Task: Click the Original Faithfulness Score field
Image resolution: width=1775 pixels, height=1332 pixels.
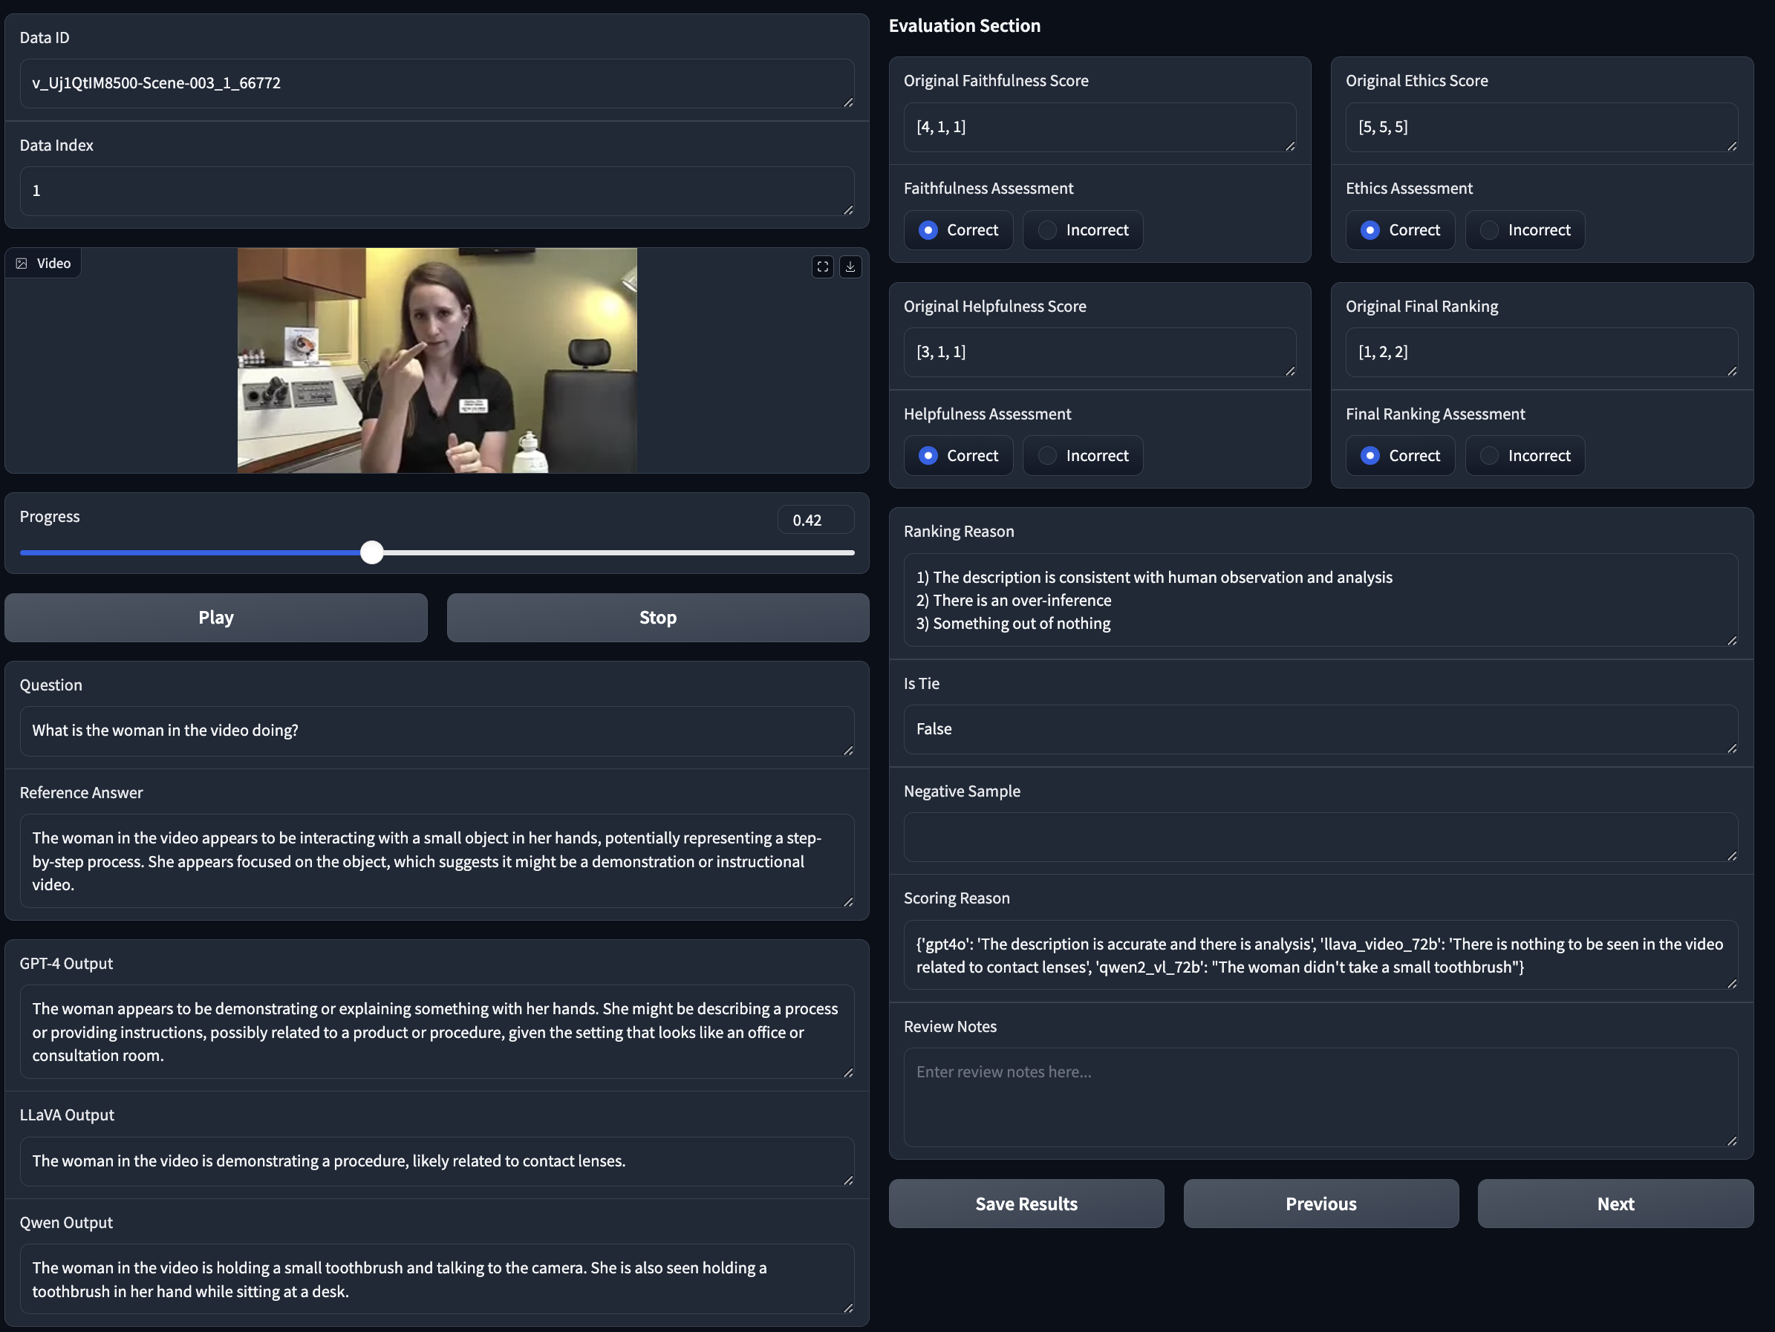Action: point(1099,127)
